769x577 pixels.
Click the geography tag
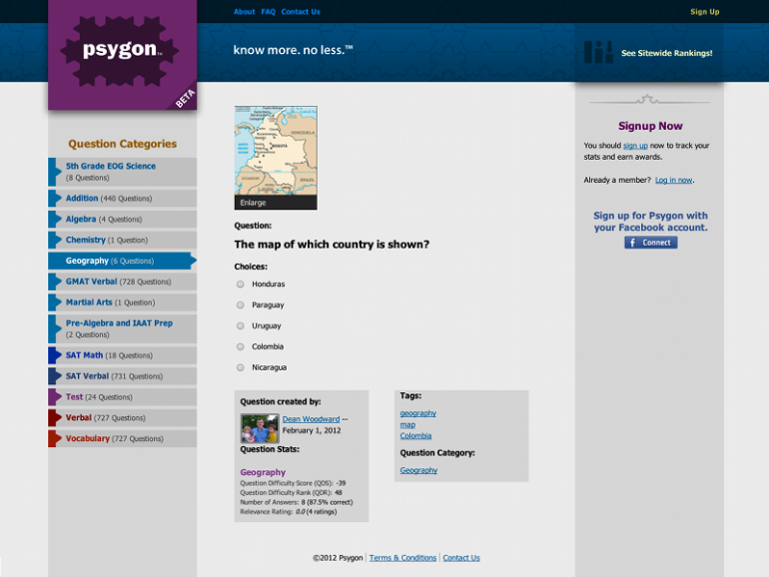[417, 413]
